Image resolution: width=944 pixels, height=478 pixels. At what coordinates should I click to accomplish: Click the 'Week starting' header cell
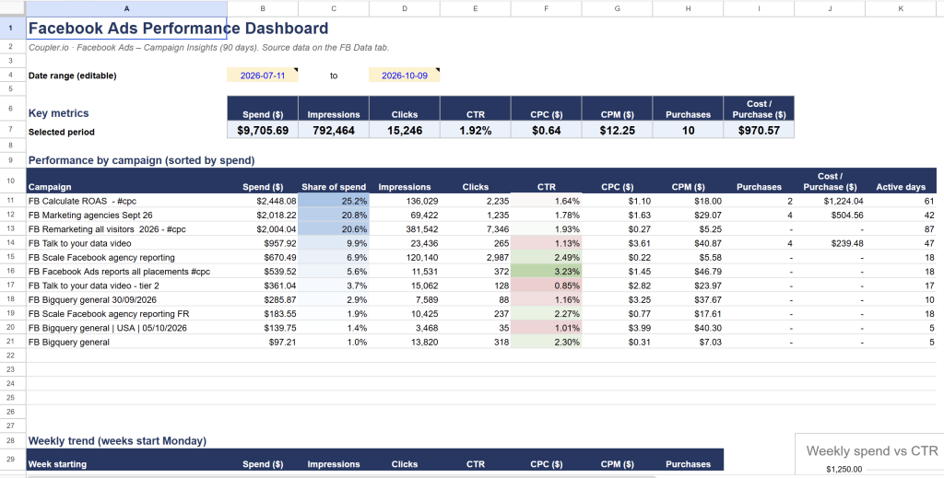(126, 460)
